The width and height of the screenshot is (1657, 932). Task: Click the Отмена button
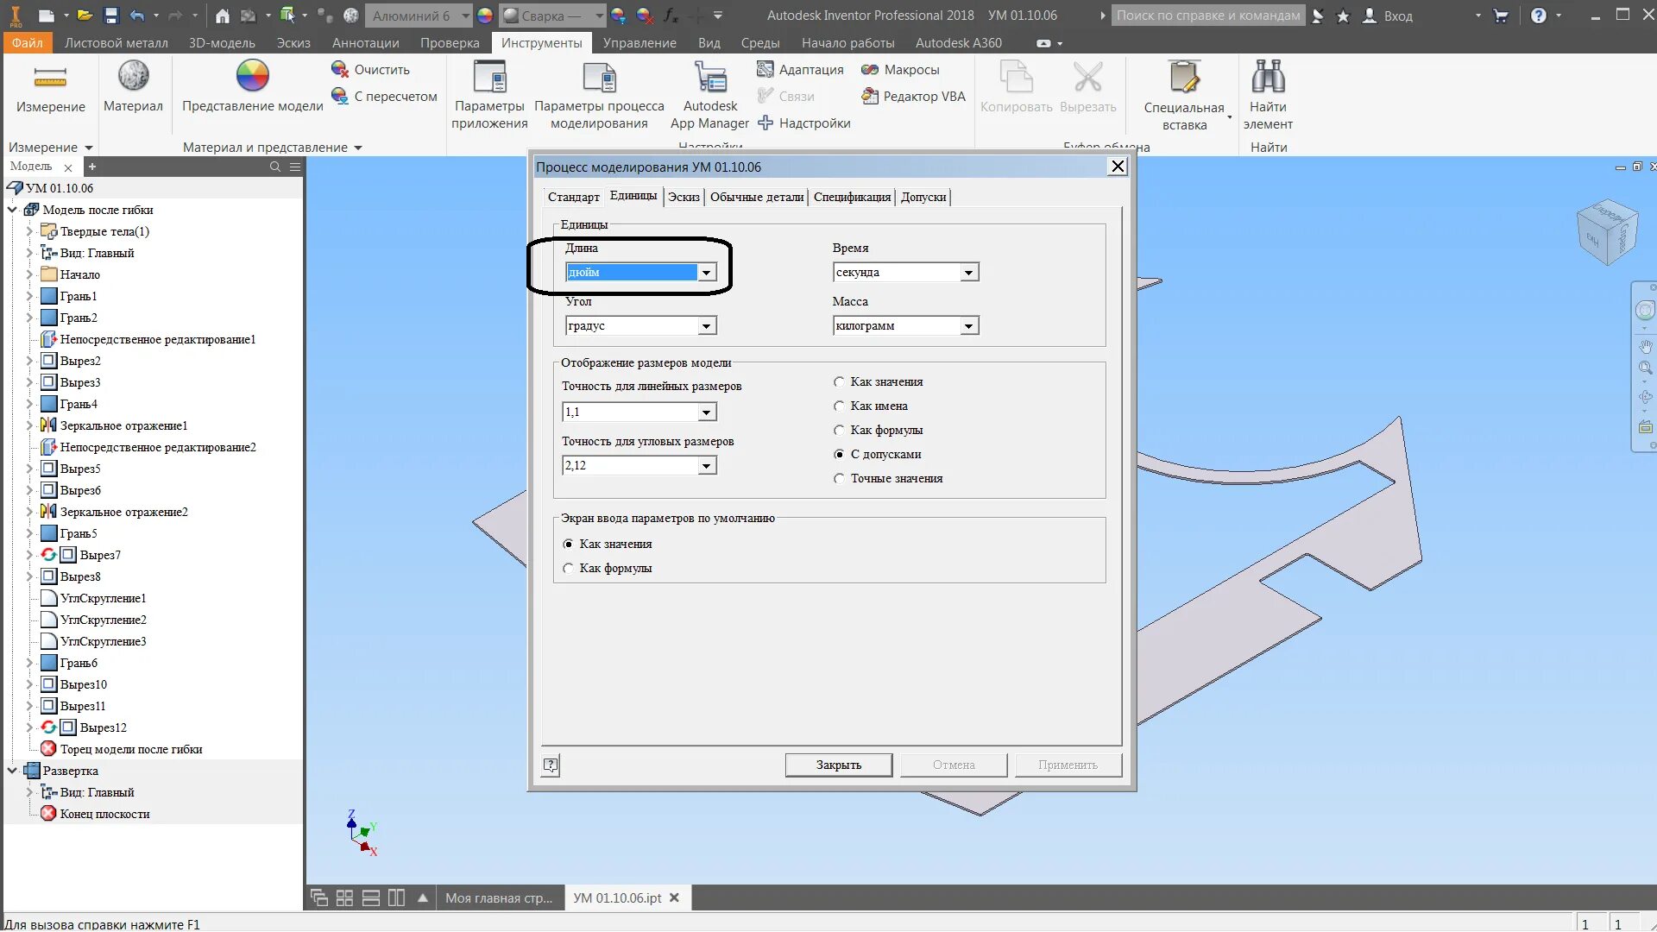coord(954,765)
